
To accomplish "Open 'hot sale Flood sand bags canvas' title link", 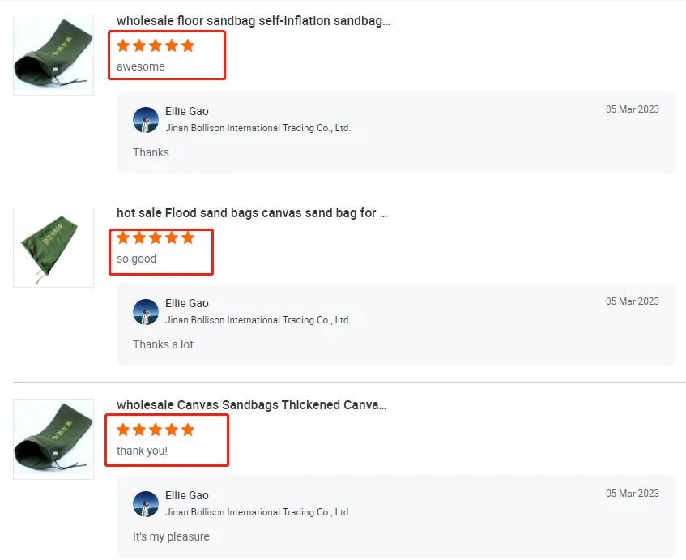I will [x=252, y=213].
